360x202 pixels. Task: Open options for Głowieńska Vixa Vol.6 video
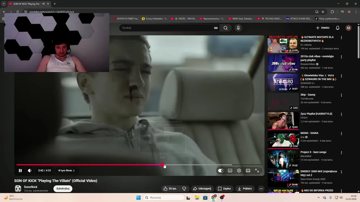click(x=341, y=76)
